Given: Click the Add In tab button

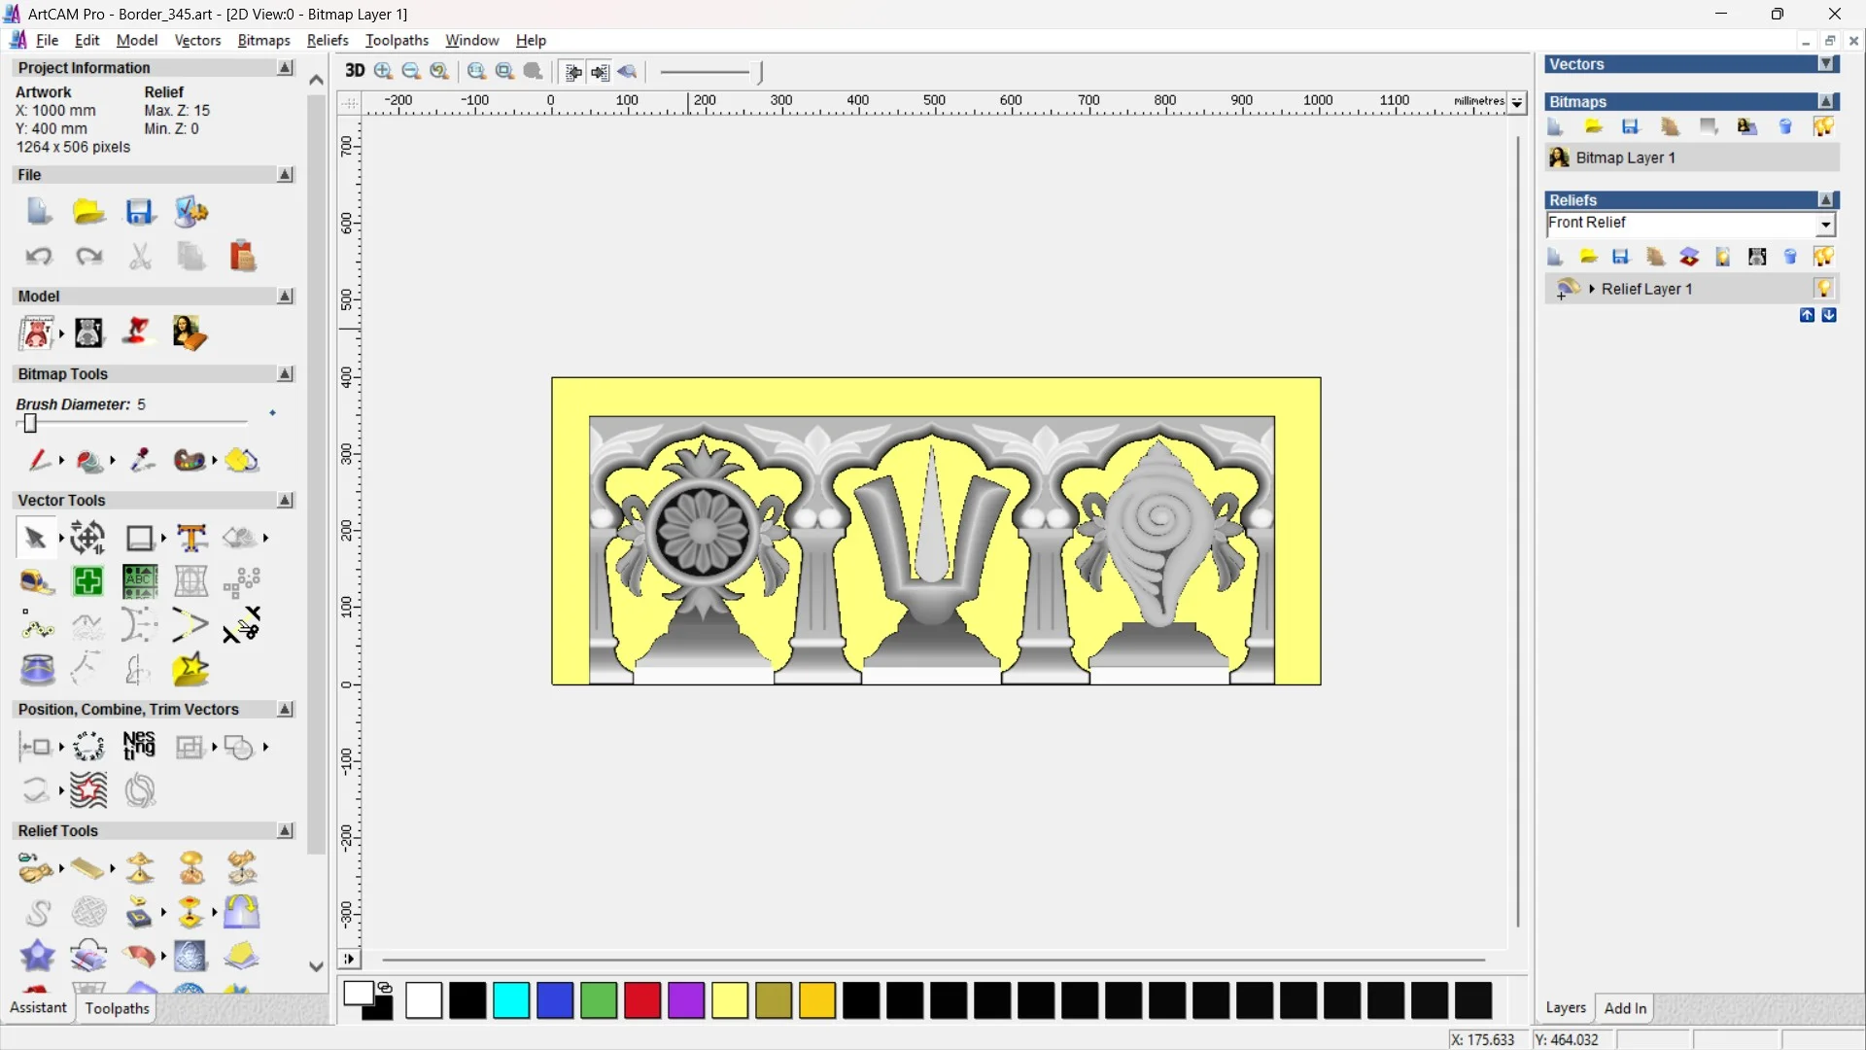Looking at the screenshot, I should tap(1625, 1008).
